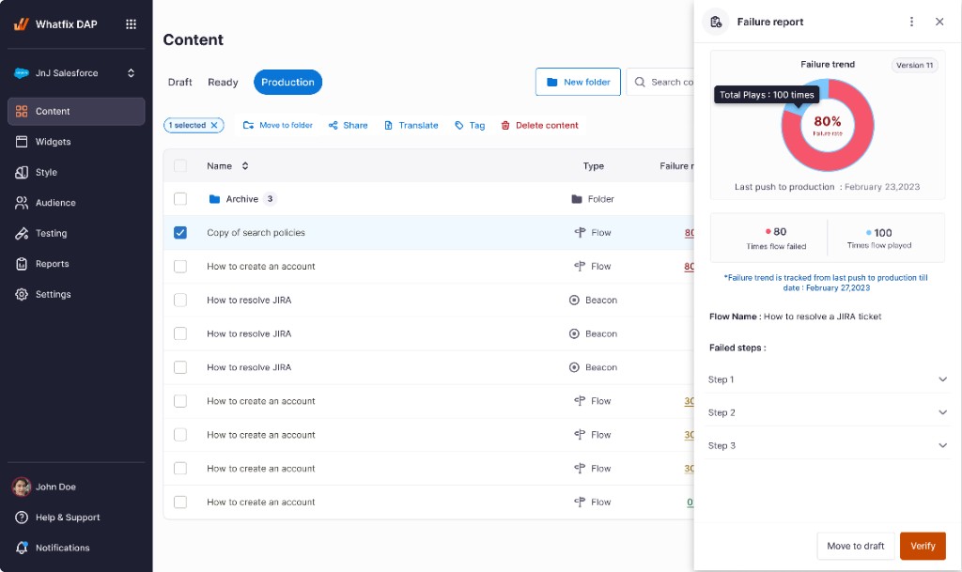Click the Verify button
This screenshot has width=962, height=572.
tap(923, 546)
